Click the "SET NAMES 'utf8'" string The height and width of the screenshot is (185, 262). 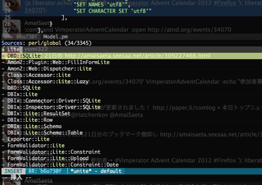(x=100, y=5)
